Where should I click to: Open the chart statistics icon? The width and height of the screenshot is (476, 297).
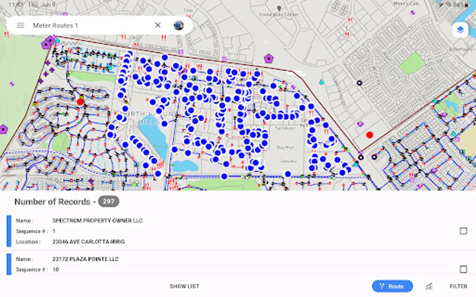pyautogui.click(x=429, y=286)
